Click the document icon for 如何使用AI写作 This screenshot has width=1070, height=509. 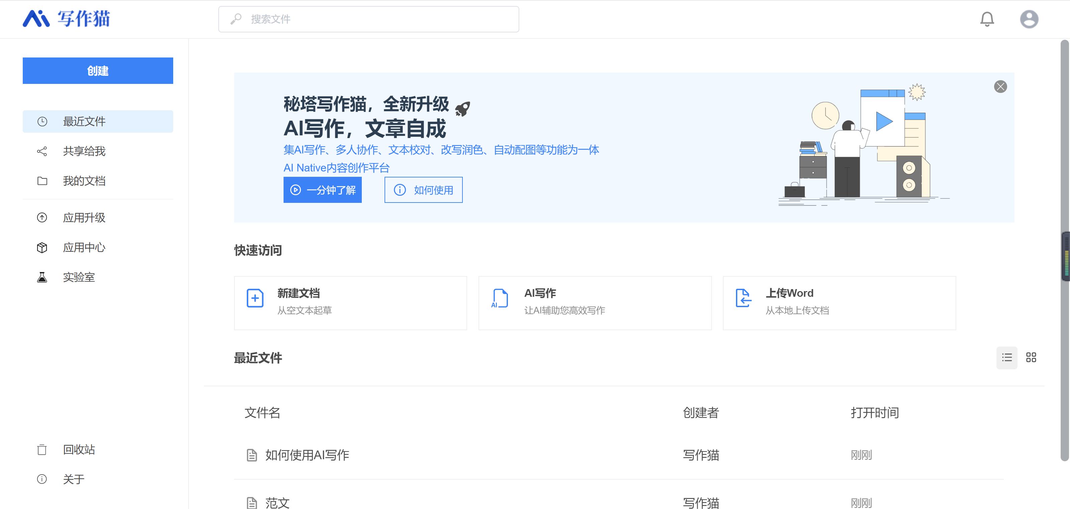(252, 456)
